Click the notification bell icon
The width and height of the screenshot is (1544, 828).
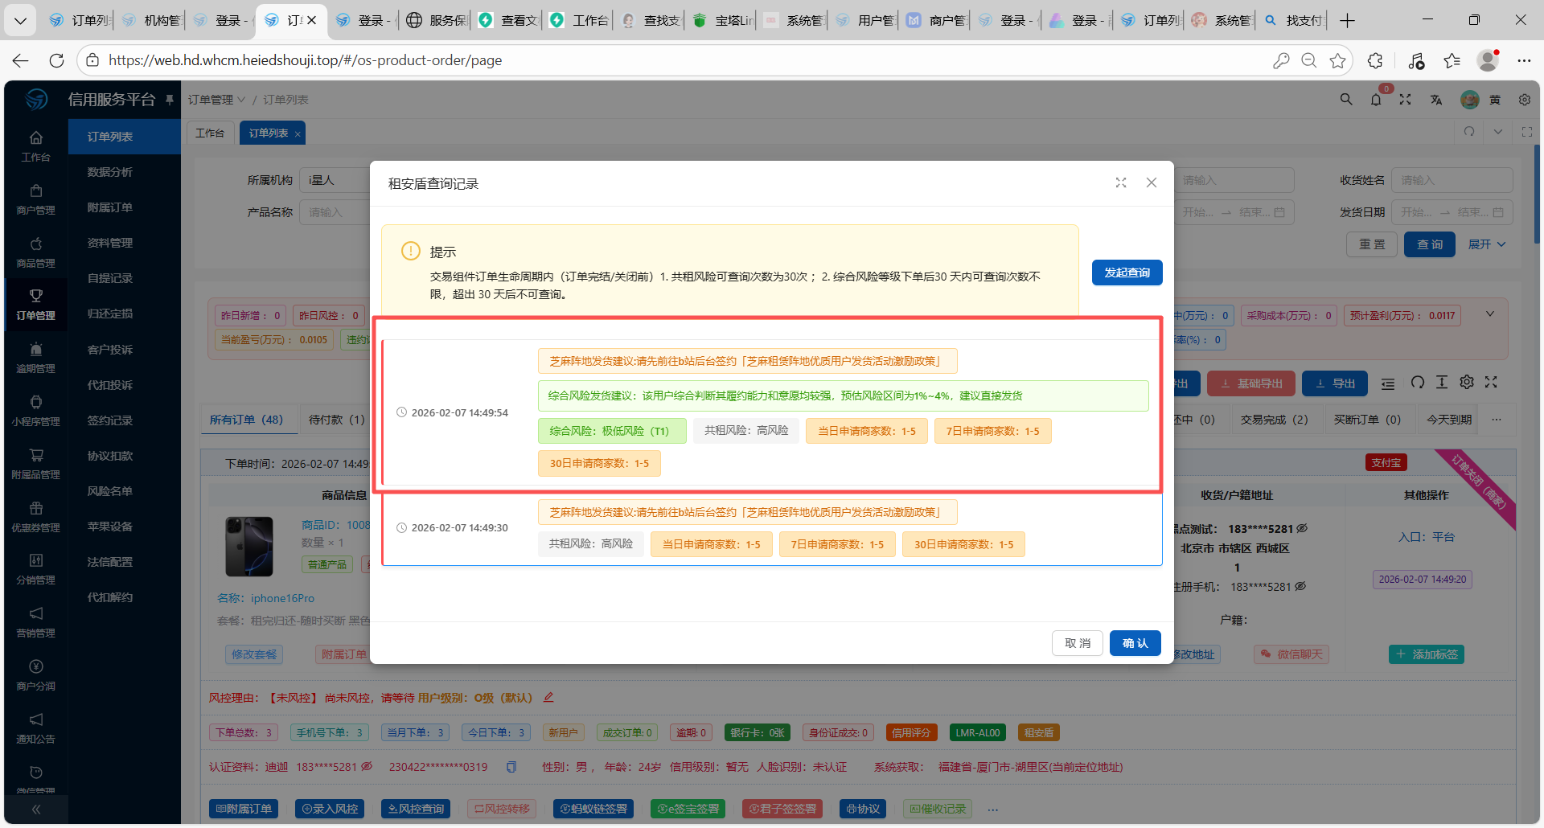point(1376,100)
